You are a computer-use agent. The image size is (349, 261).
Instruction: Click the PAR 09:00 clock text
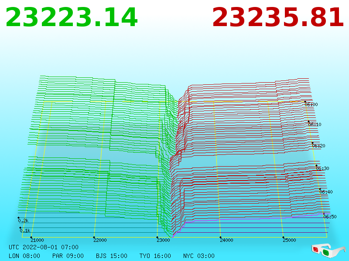coord(68,256)
